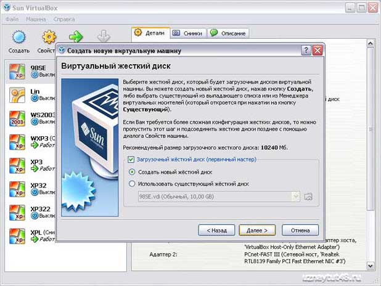Select the WXP3 virtual machine icon

(17, 142)
